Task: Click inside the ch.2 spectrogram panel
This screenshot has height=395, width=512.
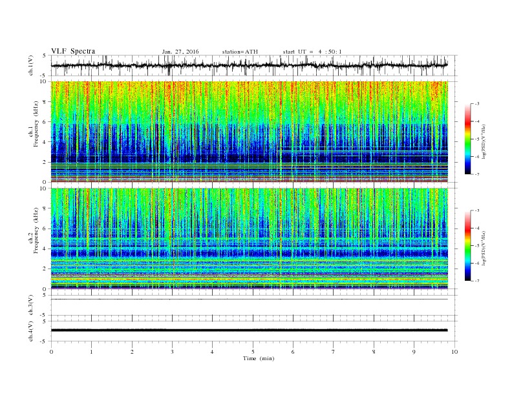Action: [249, 239]
